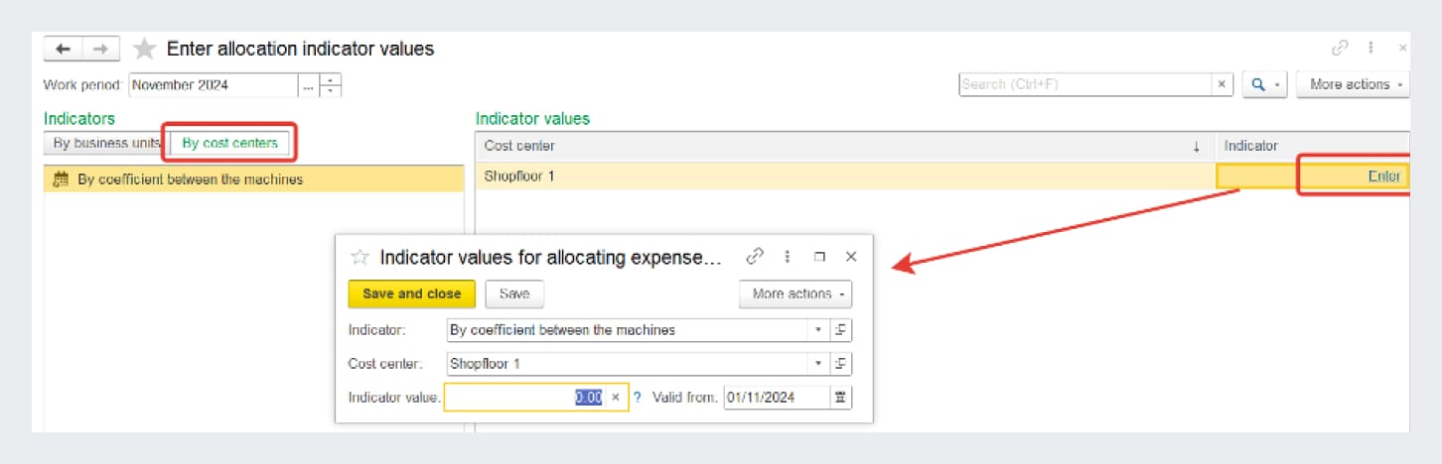
Task: Open More actions dropdown in dialog
Action: (795, 294)
